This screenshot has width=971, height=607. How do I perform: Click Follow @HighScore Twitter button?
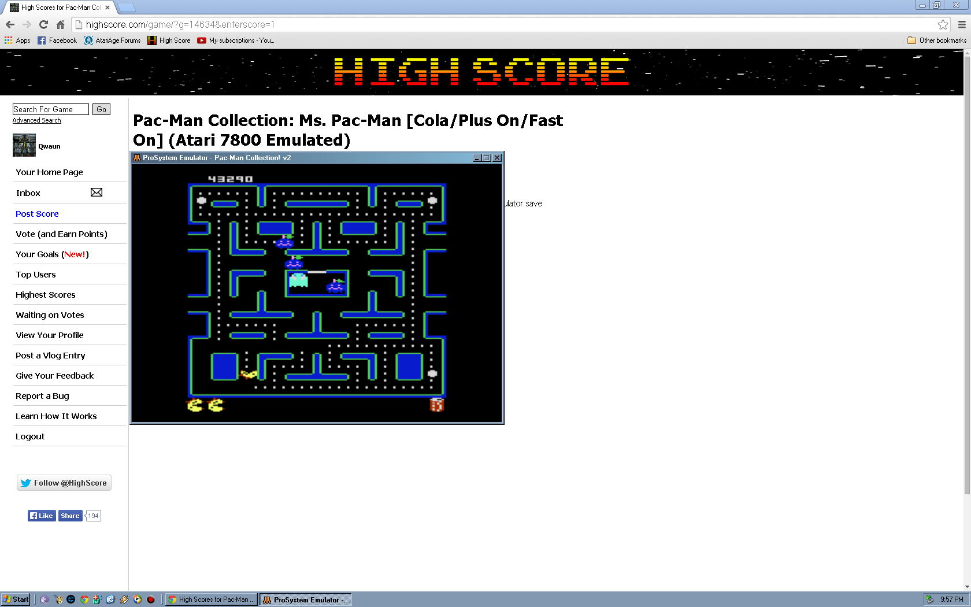click(64, 483)
